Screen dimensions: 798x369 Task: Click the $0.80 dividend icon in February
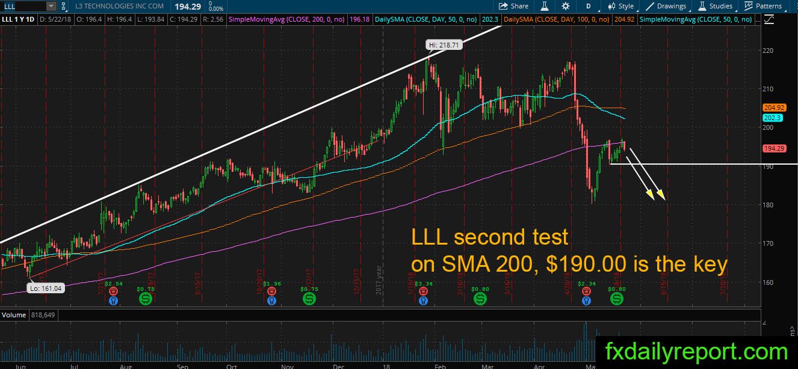point(480,298)
